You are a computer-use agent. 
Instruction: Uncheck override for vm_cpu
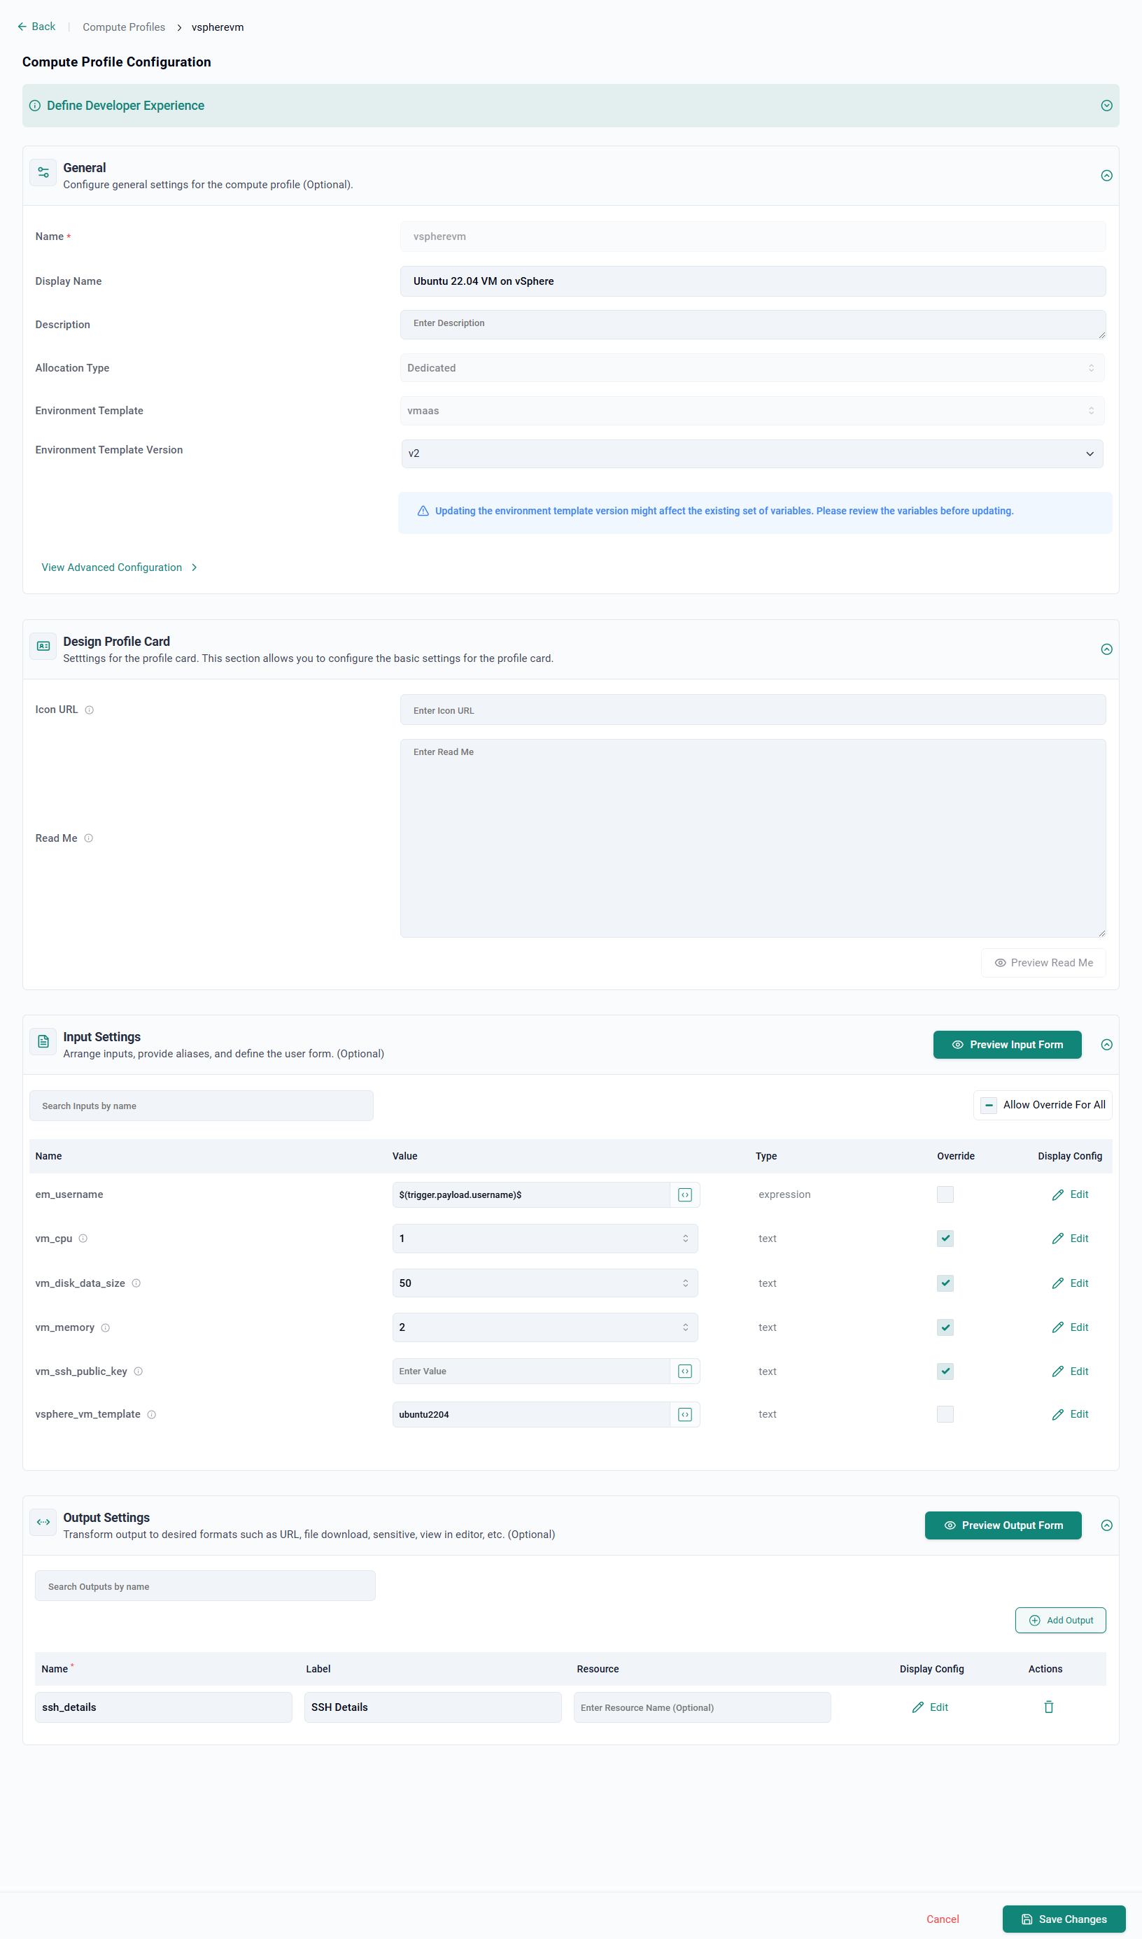[x=946, y=1239]
